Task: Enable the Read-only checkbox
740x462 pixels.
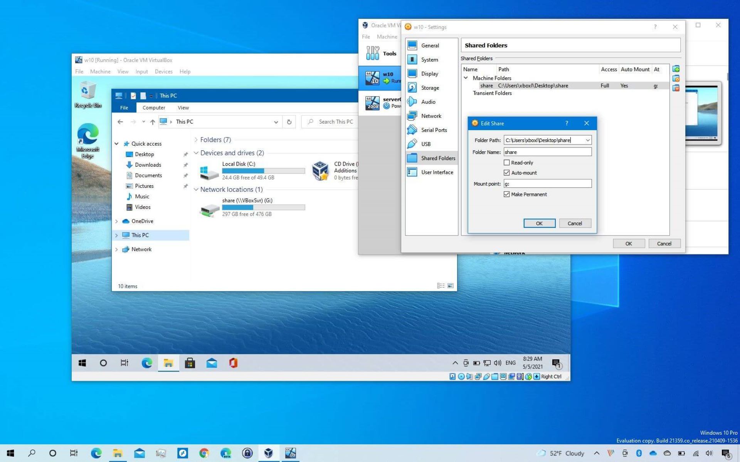Action: 507,162
